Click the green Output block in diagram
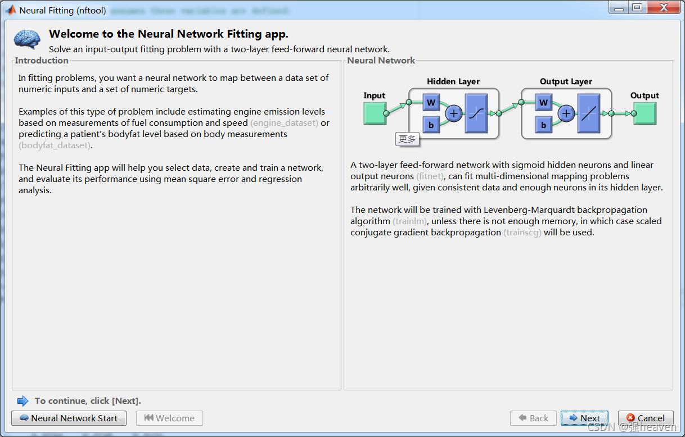The height and width of the screenshot is (437, 685). 645,113
